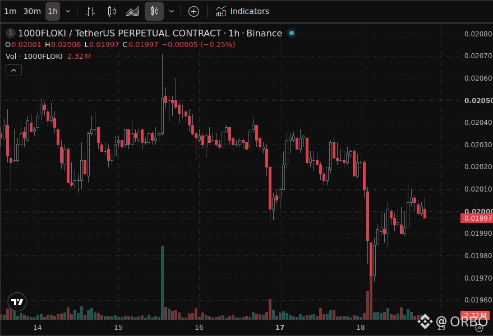
Task: Click the teal market status dot
Action: tap(292, 33)
